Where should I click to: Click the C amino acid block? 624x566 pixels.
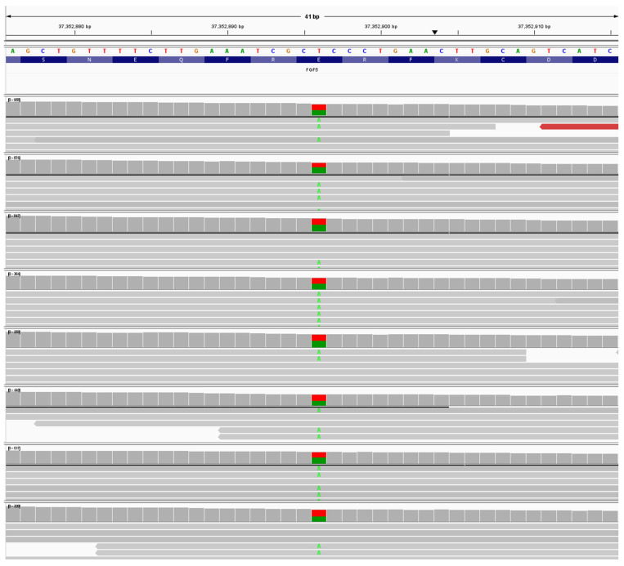pos(503,60)
